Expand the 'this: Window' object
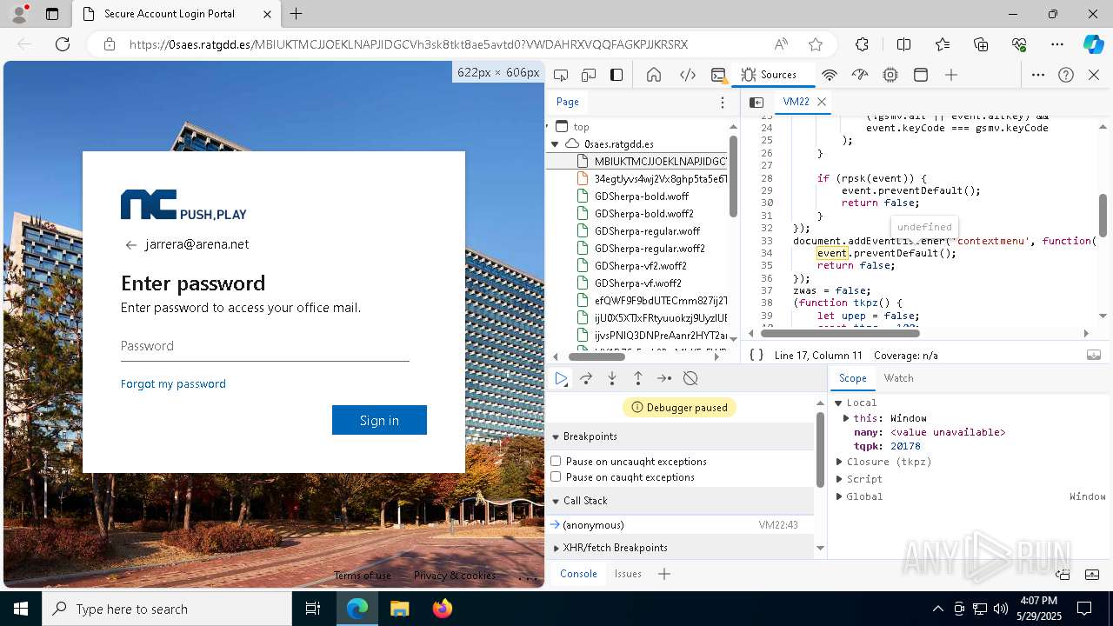Image resolution: width=1113 pixels, height=626 pixels. [846, 418]
